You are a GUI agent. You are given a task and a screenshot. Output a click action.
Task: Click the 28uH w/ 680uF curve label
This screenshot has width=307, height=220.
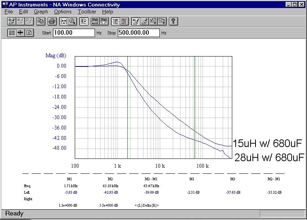(x=269, y=157)
